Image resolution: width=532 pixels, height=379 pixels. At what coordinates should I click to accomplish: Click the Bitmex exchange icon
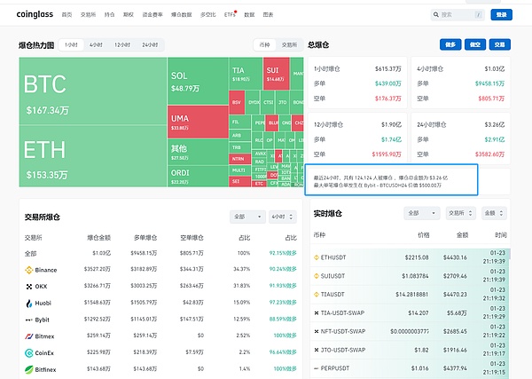pos(28,336)
